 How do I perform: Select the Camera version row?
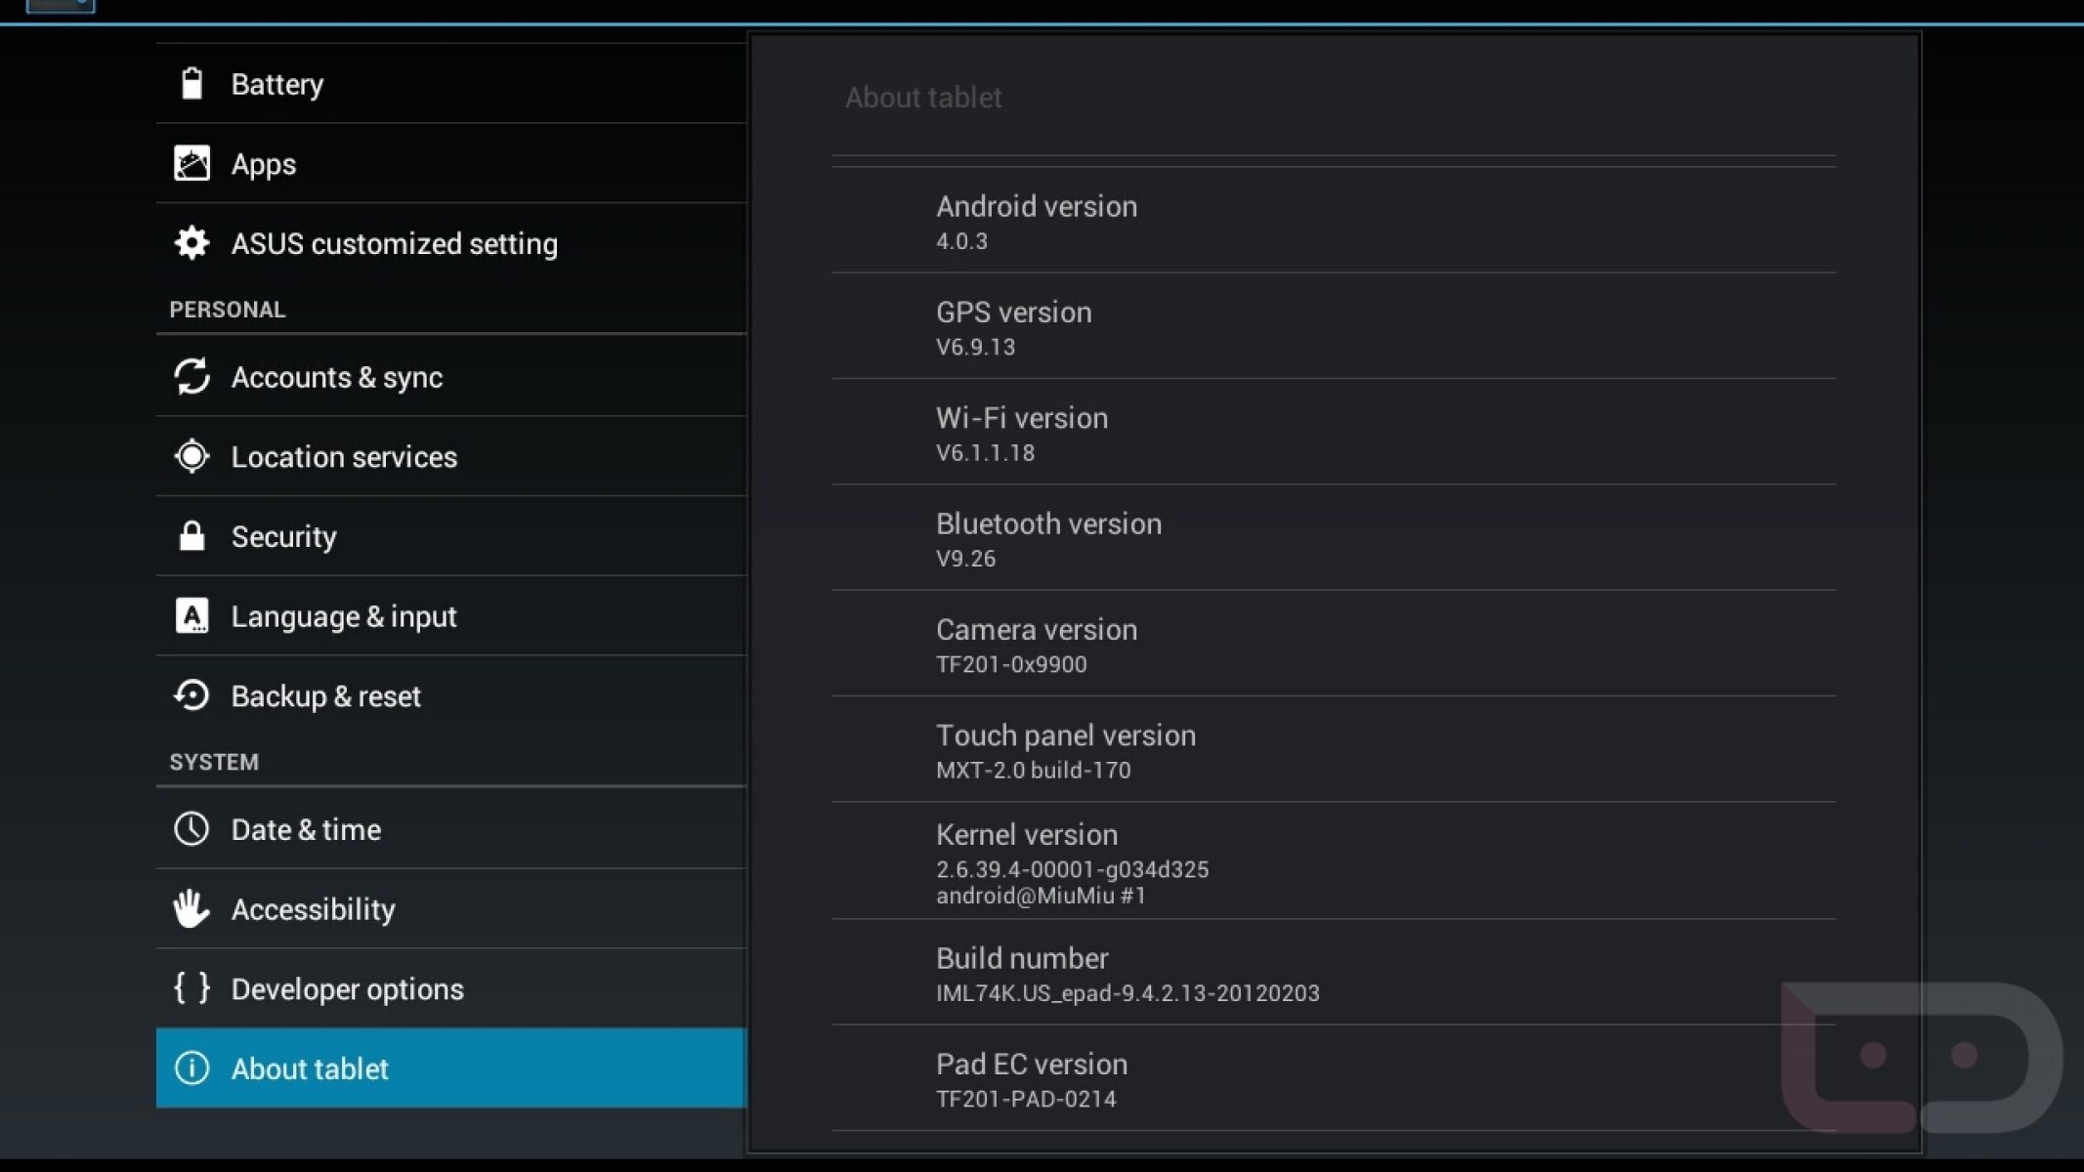[x=1333, y=645]
